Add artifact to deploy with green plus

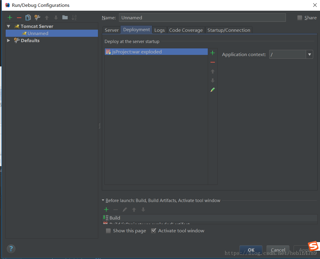coord(213,53)
